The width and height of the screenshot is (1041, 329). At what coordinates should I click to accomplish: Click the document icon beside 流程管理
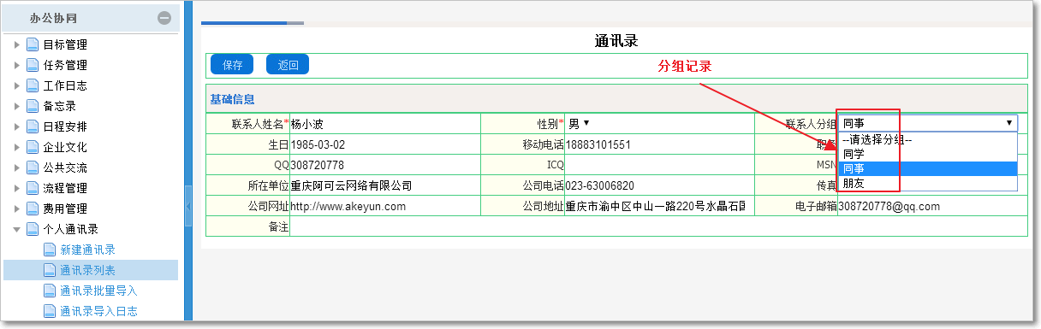click(x=33, y=188)
